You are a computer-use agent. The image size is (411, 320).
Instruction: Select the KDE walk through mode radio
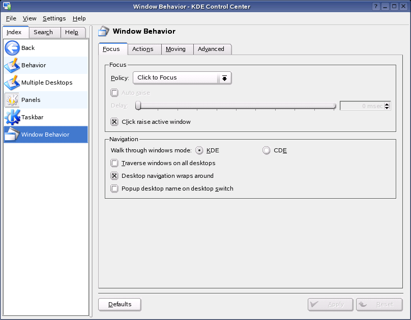pos(199,150)
